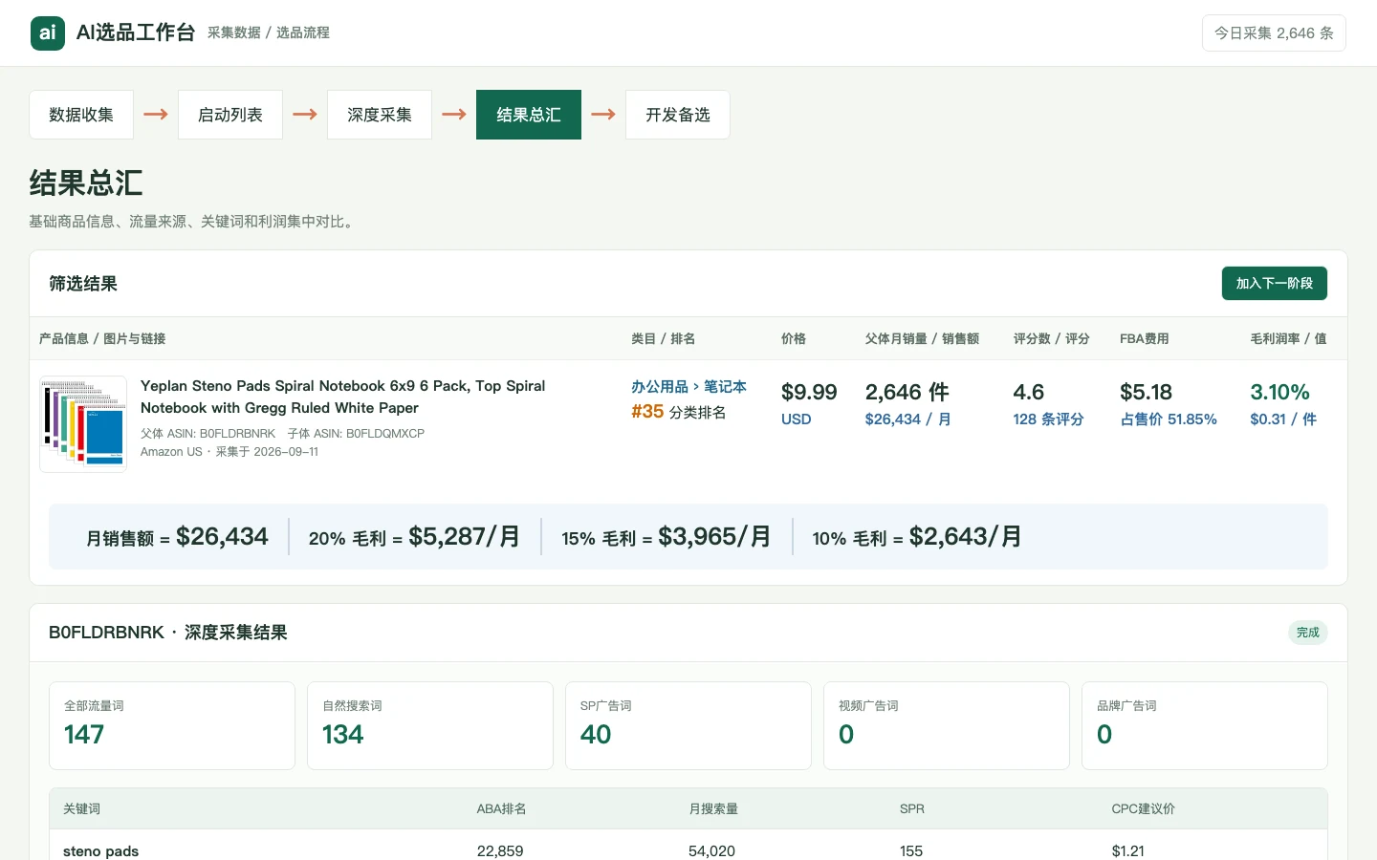The height and width of the screenshot is (860, 1377).
Task: Click the 占售价 51.85% text
Action: click(1169, 419)
